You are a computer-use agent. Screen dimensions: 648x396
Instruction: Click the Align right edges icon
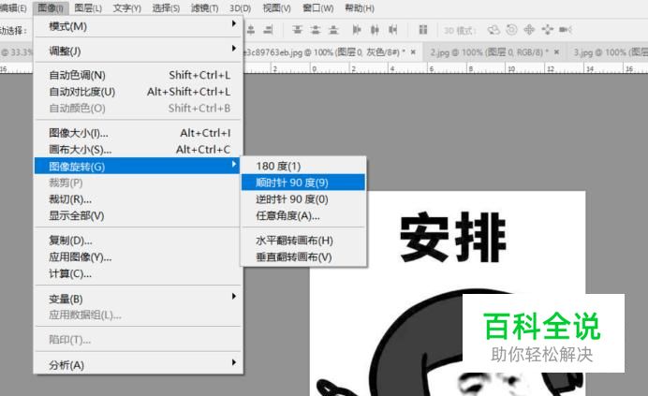pyautogui.click(x=269, y=30)
